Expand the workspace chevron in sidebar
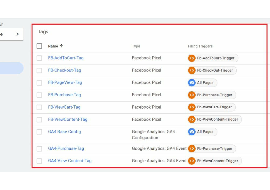The image size is (270, 190). click(17, 34)
